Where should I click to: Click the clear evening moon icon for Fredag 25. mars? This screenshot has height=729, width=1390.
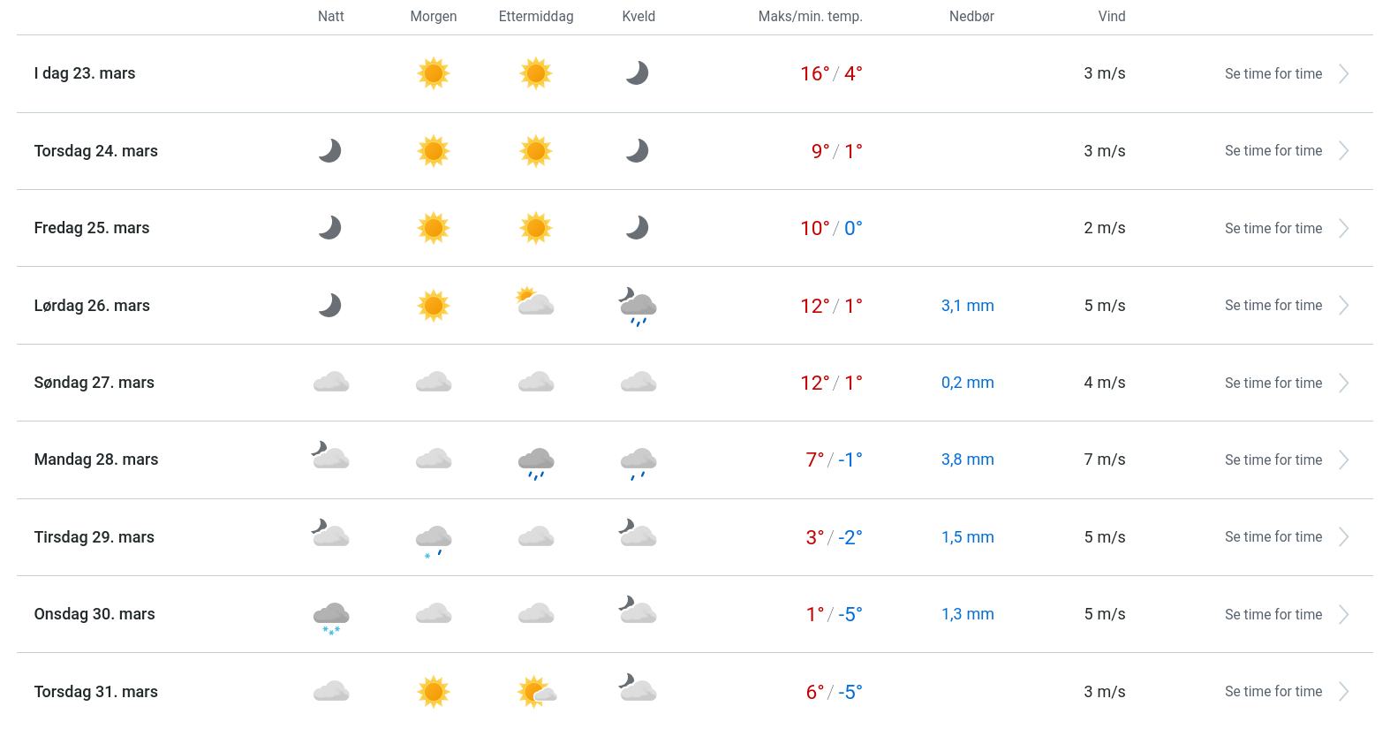point(638,228)
